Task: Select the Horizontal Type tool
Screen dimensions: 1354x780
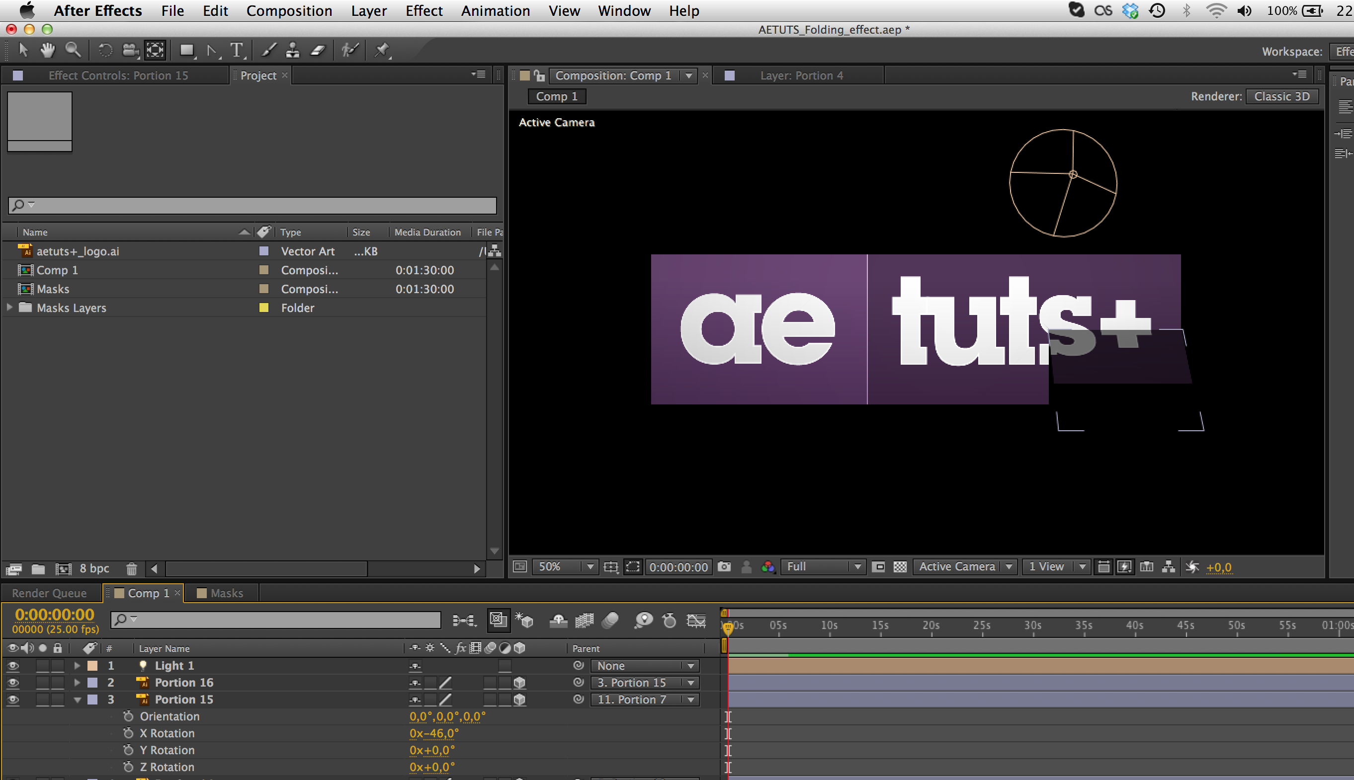Action: (237, 50)
